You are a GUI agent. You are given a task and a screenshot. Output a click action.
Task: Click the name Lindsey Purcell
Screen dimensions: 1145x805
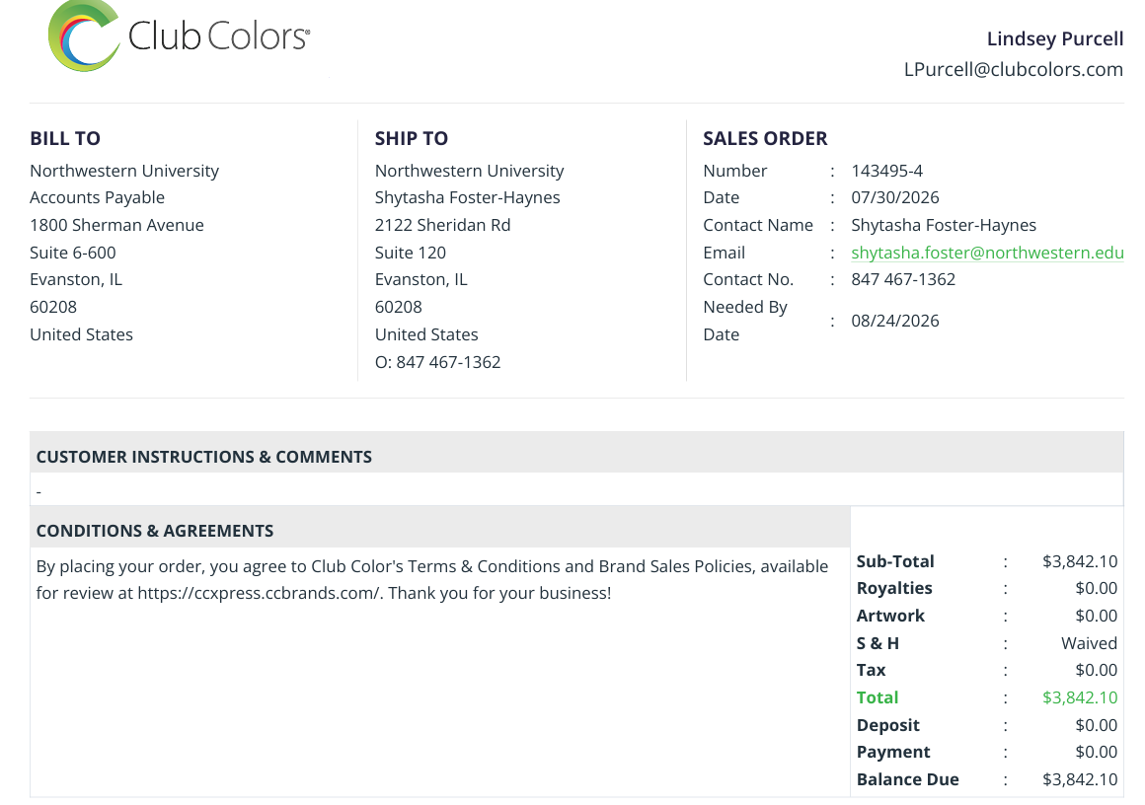1055,38
